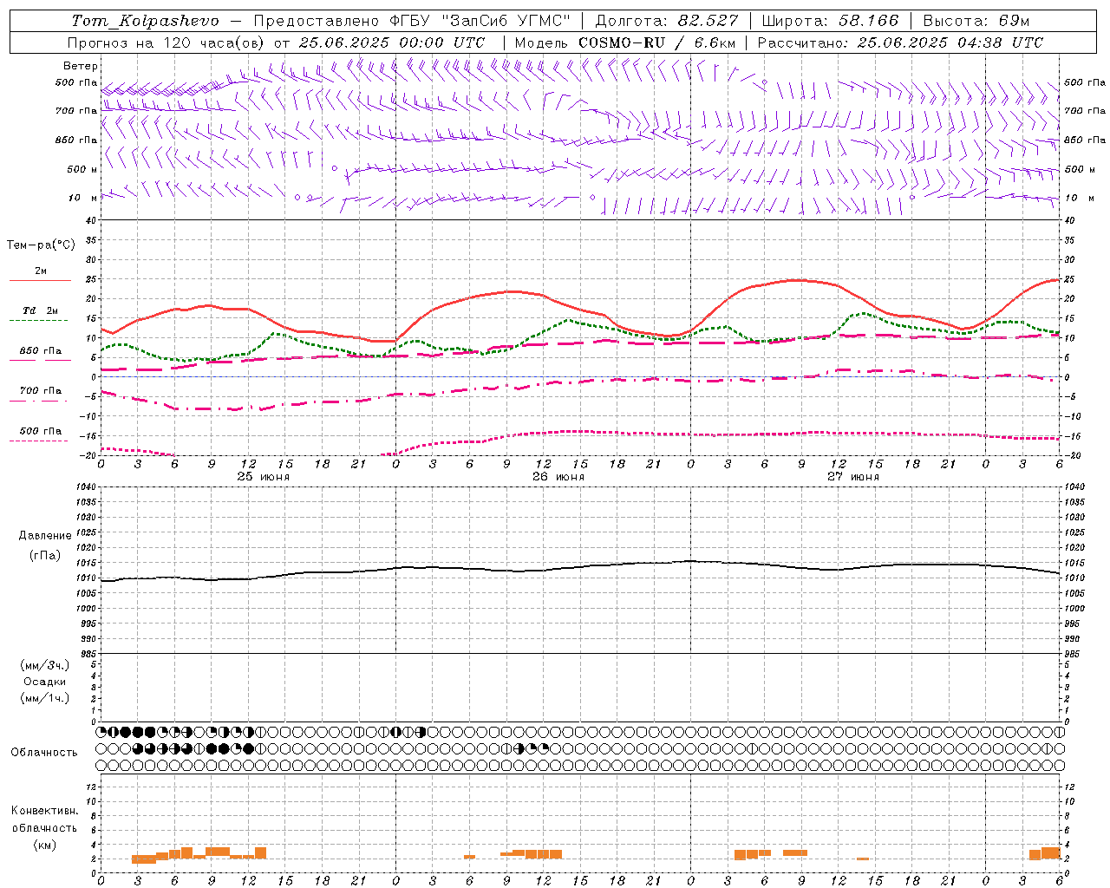Click the '(мм/1ч.)' precipitation unit label
The width and height of the screenshot is (1110, 888).
click(45, 698)
